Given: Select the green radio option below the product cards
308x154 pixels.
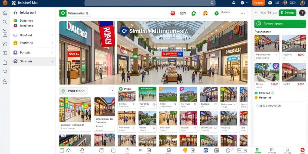Looking at the screenshot, I should [x=256, y=93].
